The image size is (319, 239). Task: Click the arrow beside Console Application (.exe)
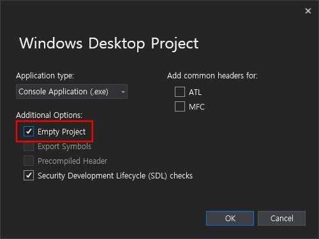tap(122, 92)
